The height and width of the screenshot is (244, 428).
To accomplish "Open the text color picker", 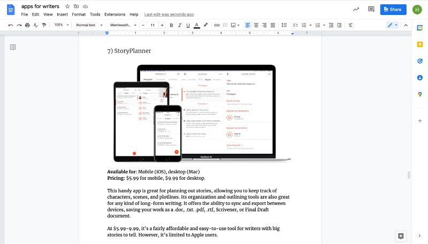I will click(197, 25).
